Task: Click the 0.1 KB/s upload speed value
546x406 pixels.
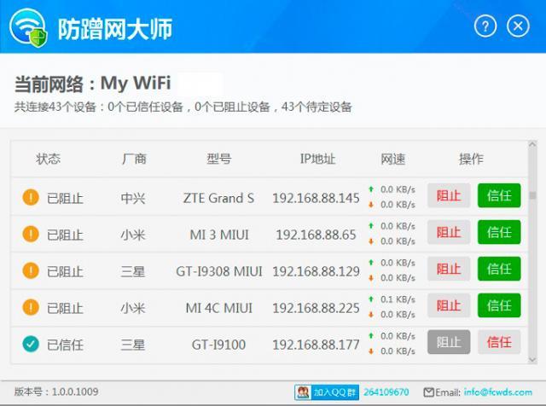Action: tap(398, 299)
